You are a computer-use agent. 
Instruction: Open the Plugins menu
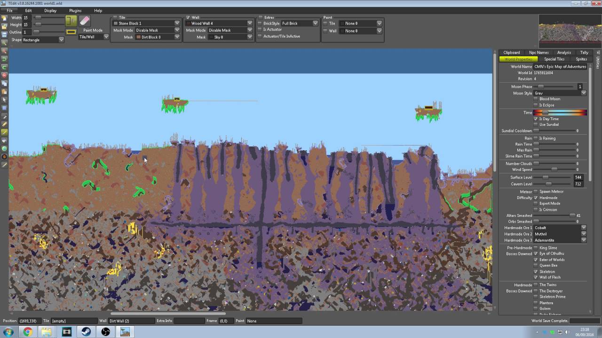[x=75, y=10]
